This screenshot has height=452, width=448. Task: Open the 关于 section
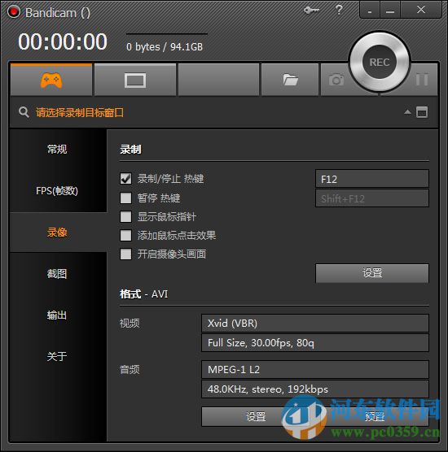[x=58, y=357]
